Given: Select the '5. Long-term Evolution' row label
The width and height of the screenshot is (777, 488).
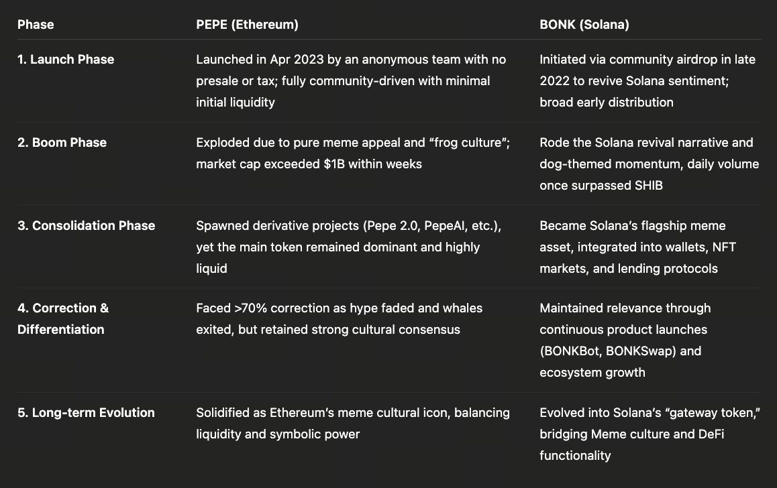Looking at the screenshot, I should (x=86, y=413).
